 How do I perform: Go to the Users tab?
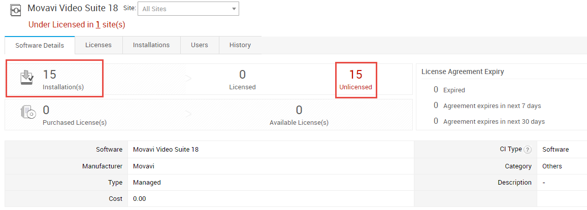[200, 45]
